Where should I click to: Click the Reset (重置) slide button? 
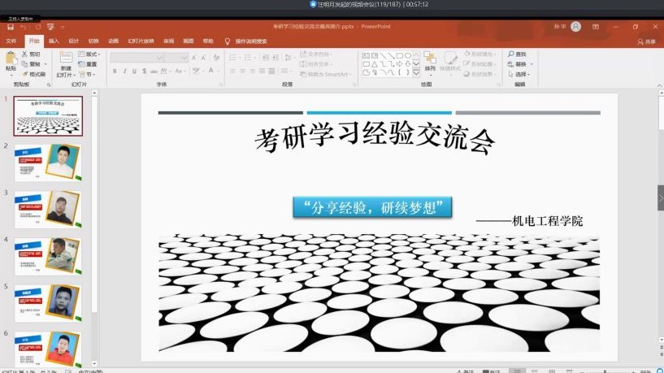(89, 64)
